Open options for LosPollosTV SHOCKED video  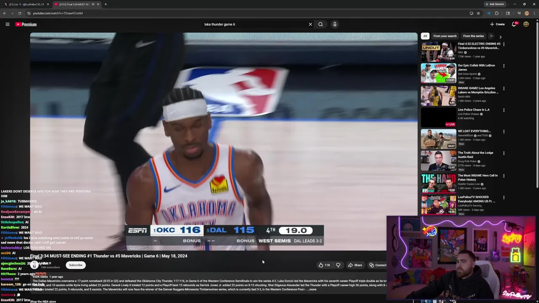[504, 198]
